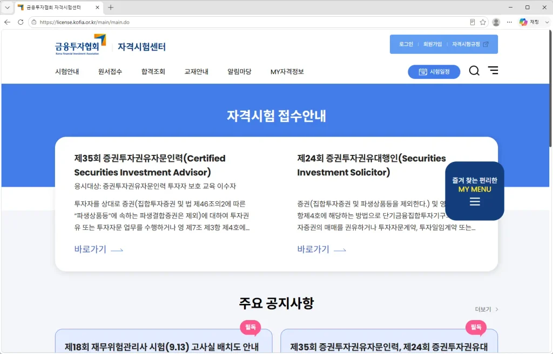Add a new browser tab
This screenshot has width=553, height=354.
[111, 8]
